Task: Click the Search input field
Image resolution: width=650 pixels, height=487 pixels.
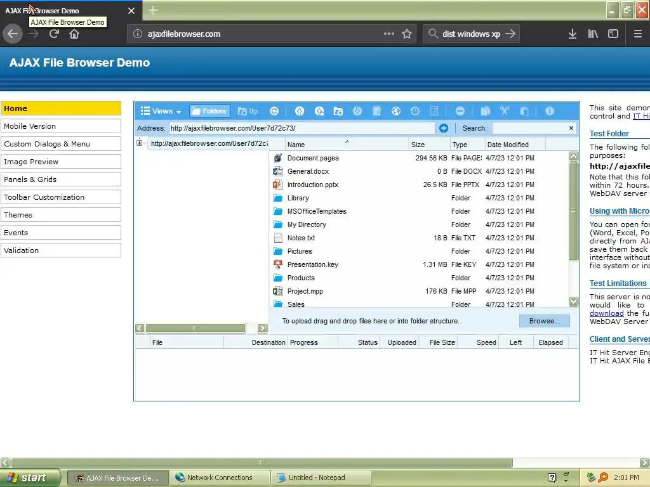Action: tap(530, 128)
